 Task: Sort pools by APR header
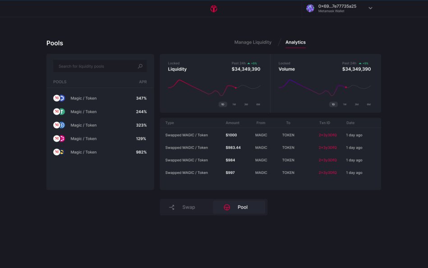click(x=143, y=82)
